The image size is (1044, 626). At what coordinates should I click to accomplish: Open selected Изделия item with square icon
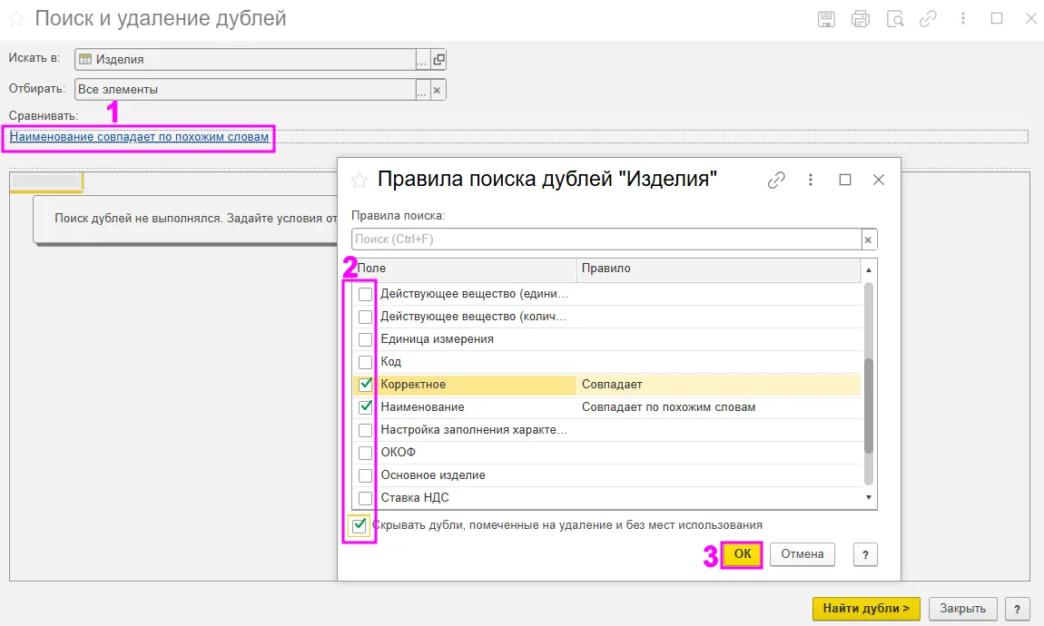438,59
